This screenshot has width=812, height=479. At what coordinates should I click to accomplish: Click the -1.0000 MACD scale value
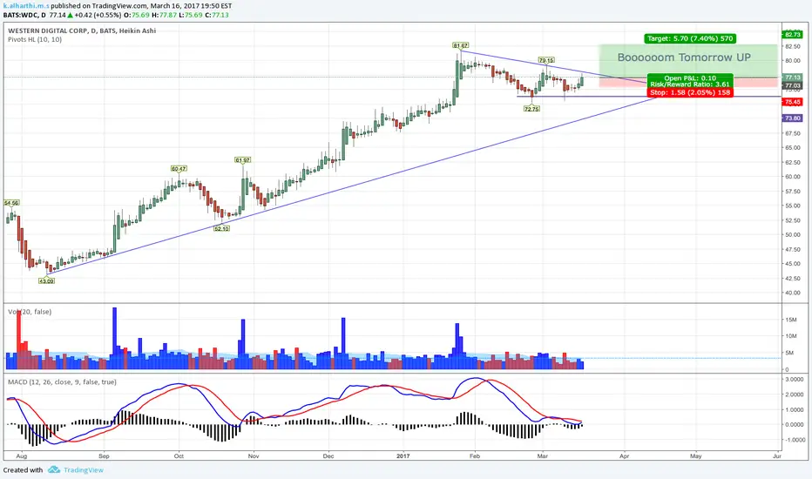pyautogui.click(x=794, y=440)
